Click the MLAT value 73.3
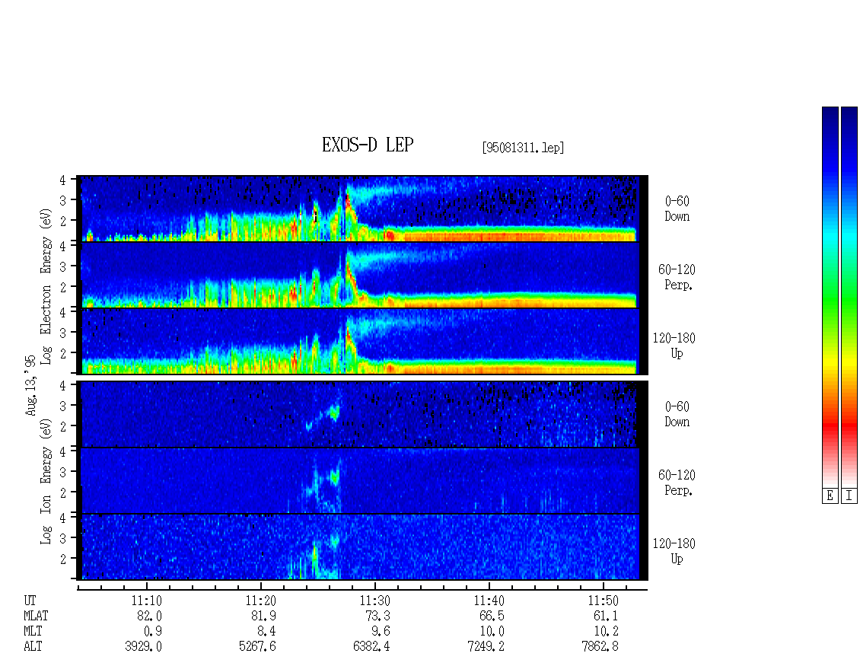Screen dimensions: 860x666 coord(377,616)
